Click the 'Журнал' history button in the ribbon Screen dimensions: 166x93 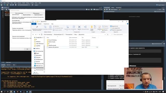point(105,30)
